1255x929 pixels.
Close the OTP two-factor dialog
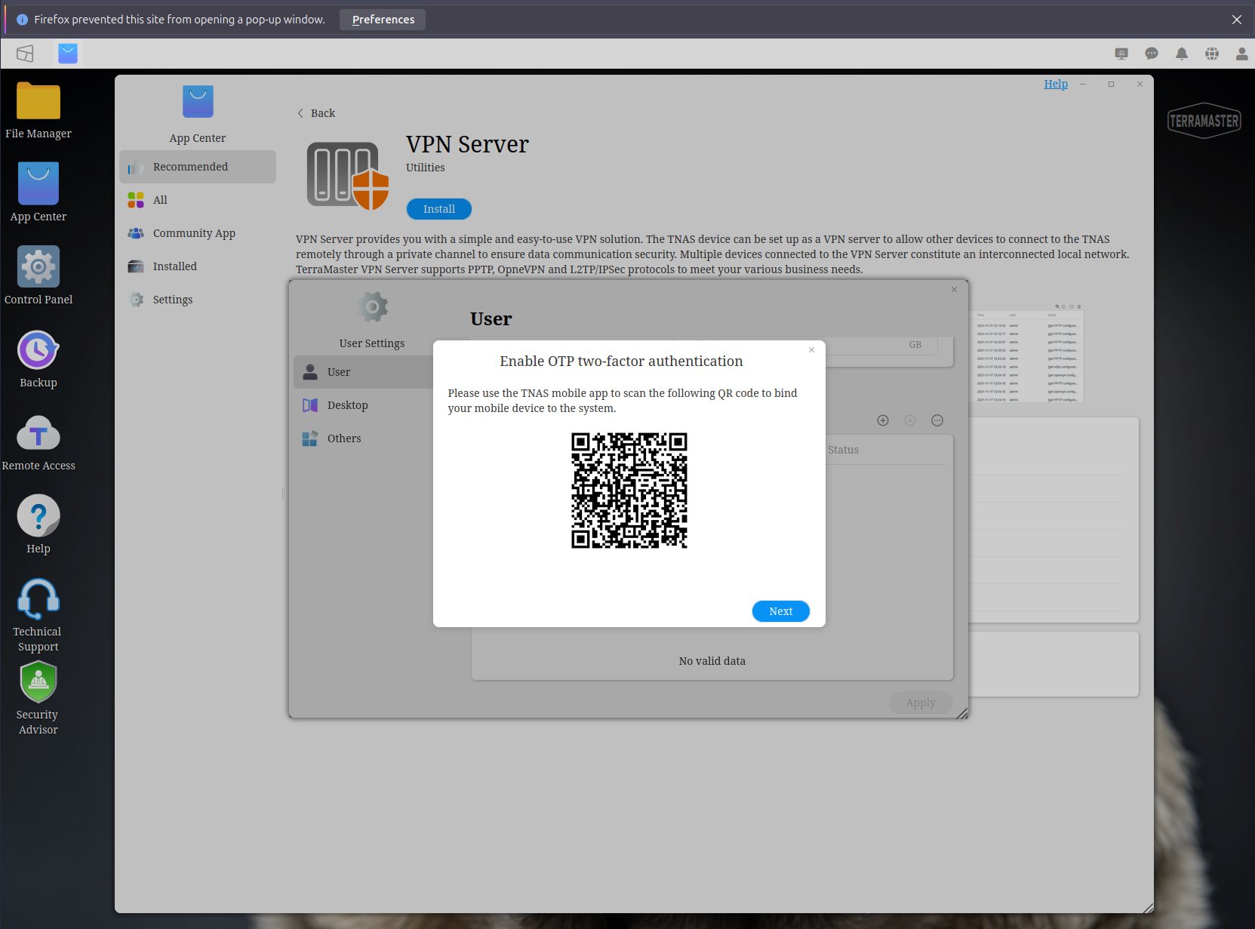tap(812, 349)
